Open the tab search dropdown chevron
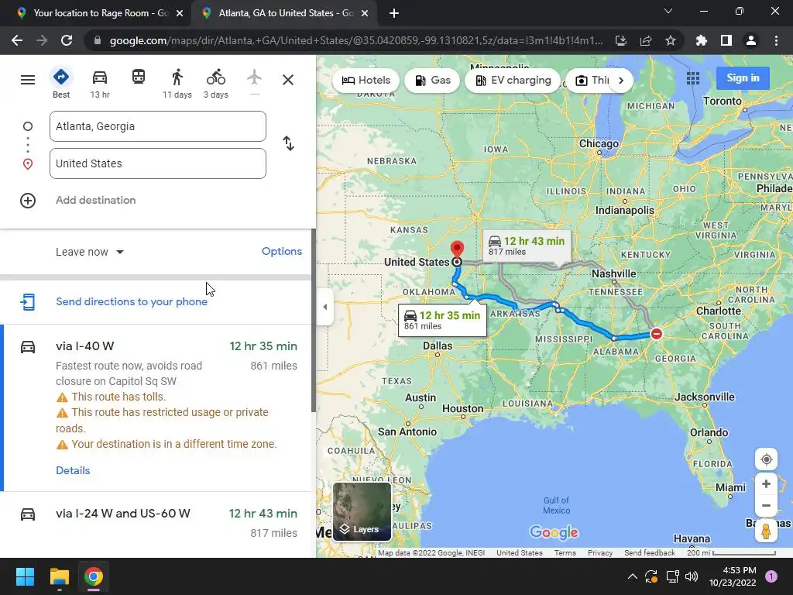793x595 pixels. (668, 11)
